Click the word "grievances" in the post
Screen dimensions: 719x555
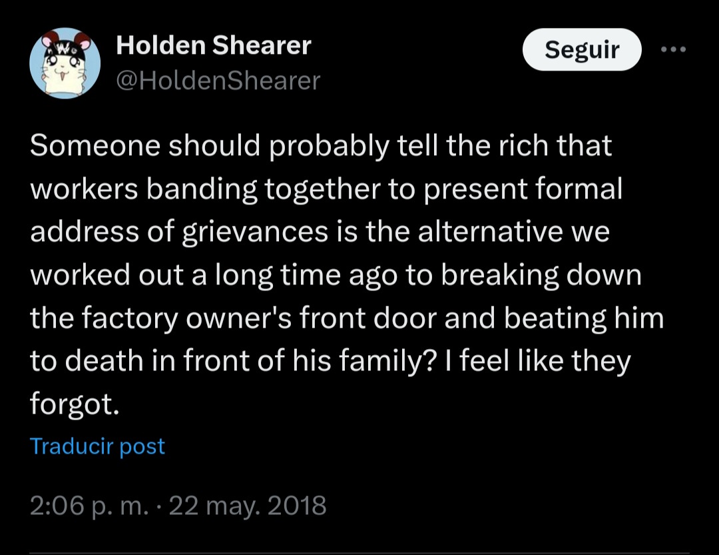[255, 233]
